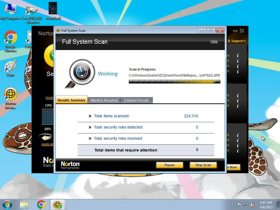This screenshot has height=210, width=280.
Task: Click first info icon in top Norton panel
Action: click(238, 55)
